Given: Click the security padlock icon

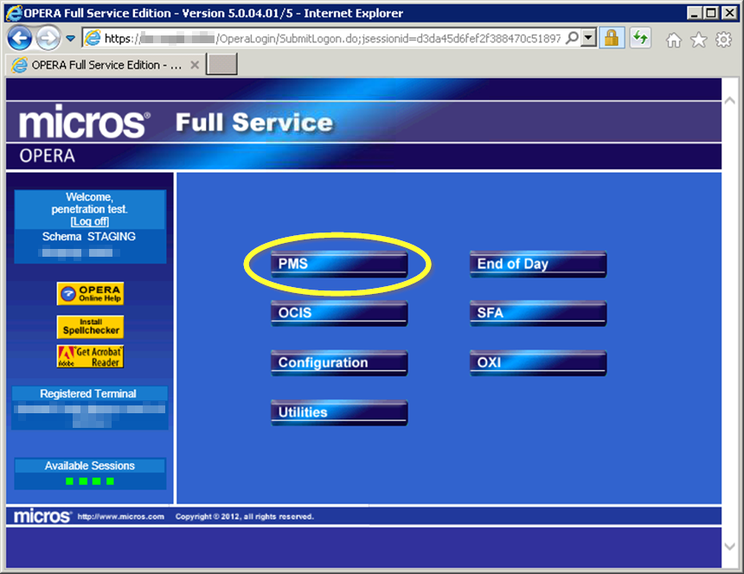Looking at the screenshot, I should click(612, 38).
